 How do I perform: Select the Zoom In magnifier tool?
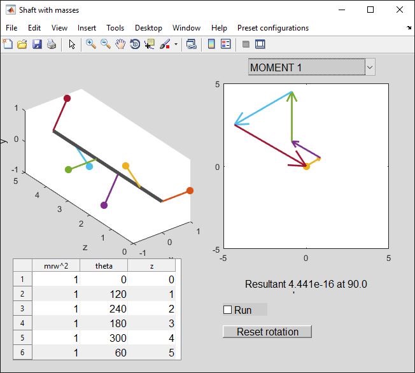coord(91,44)
